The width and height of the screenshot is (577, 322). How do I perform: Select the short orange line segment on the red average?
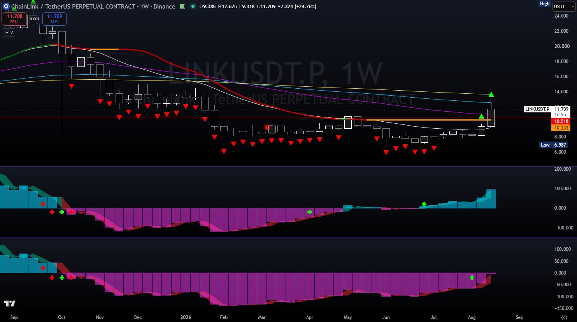coord(104,49)
